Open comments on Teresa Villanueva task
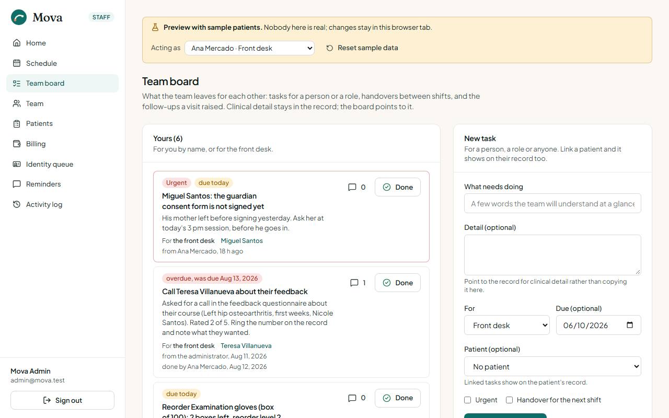 354,283
